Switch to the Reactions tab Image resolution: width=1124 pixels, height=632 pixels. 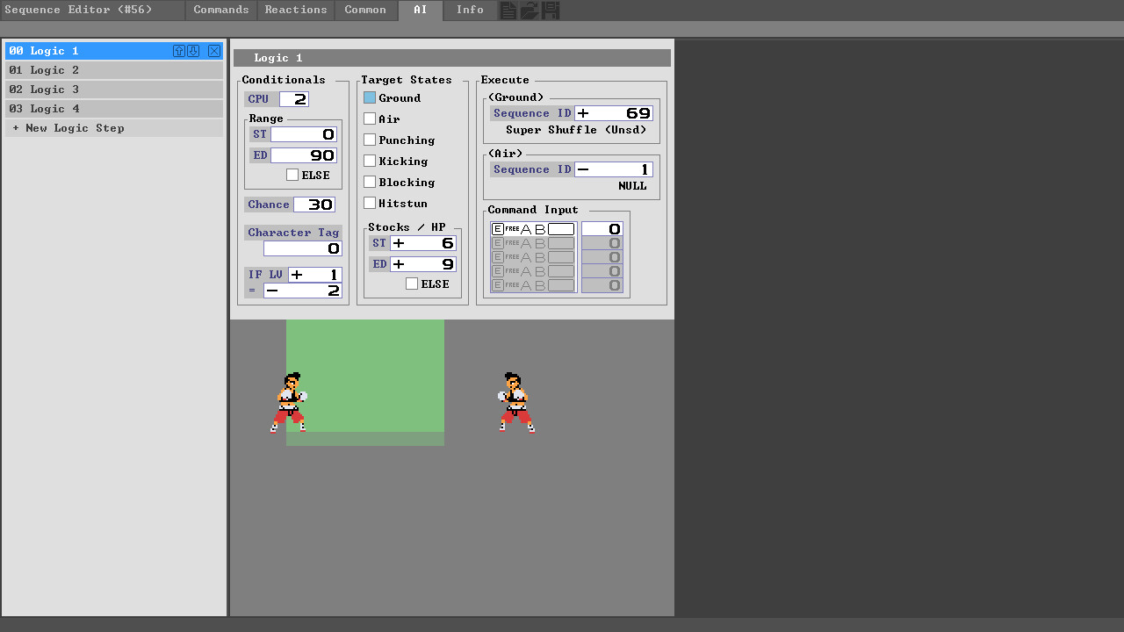pos(295,10)
